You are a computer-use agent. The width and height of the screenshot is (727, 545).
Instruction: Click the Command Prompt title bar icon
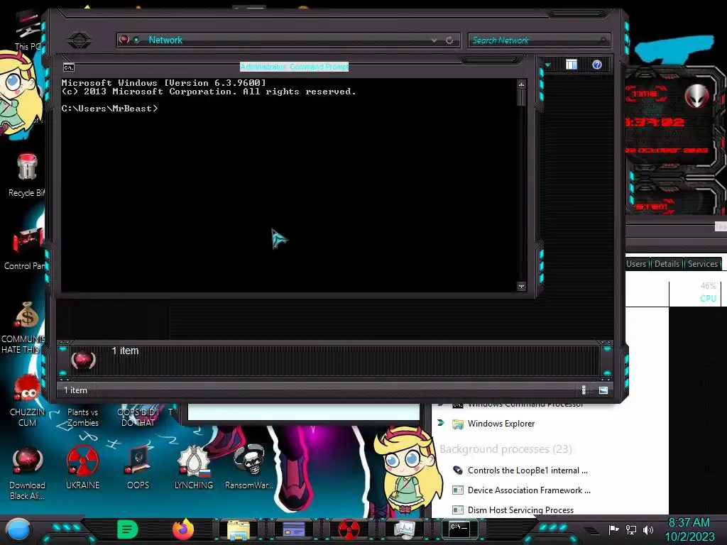(69, 67)
